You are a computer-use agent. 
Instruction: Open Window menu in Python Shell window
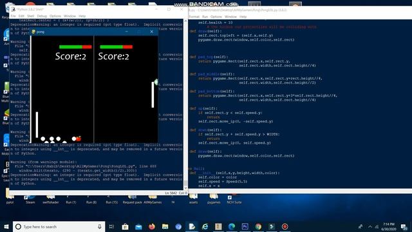pyautogui.click(x=70, y=16)
